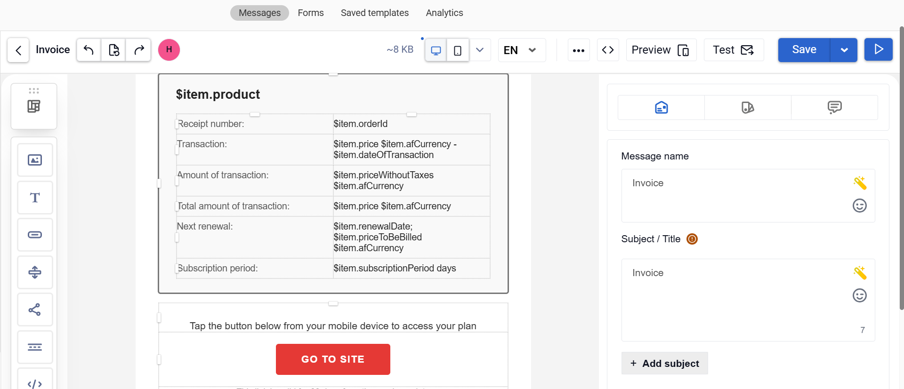Click Total amount of transaction: label
Image resolution: width=904 pixels, height=389 pixels.
point(234,206)
